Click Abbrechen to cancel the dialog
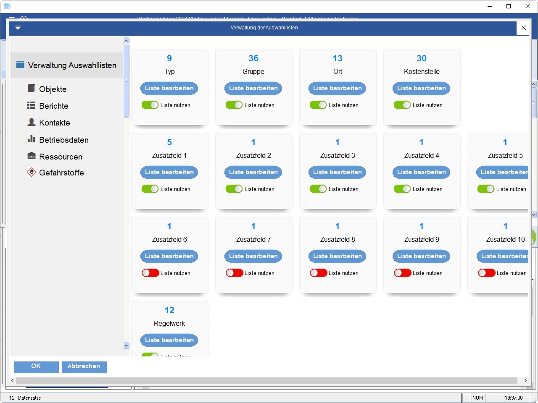538x403 pixels. tap(84, 366)
